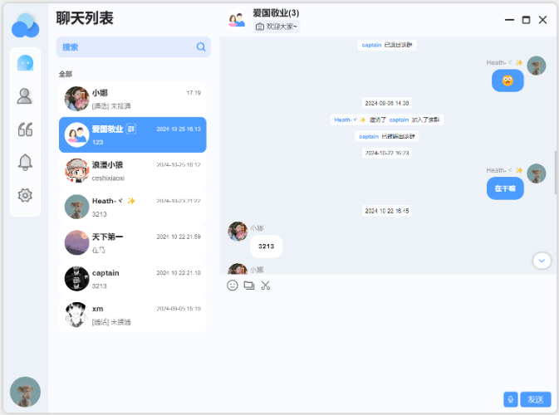
Task: Click 小娜's avatar beside 3213 message
Action: (238, 232)
